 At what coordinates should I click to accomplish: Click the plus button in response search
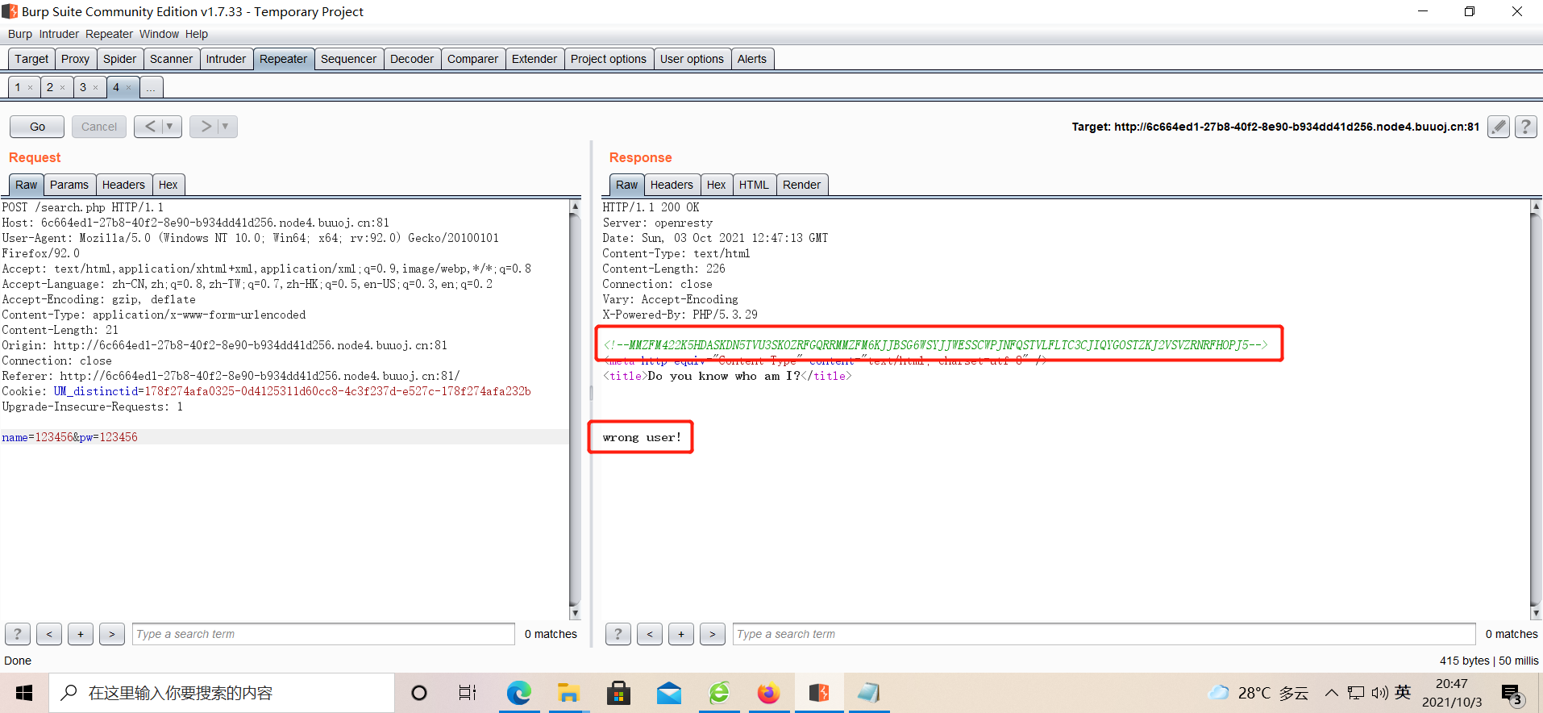tap(681, 634)
